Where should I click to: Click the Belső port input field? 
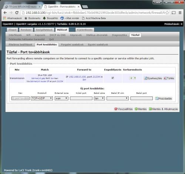point(141,98)
